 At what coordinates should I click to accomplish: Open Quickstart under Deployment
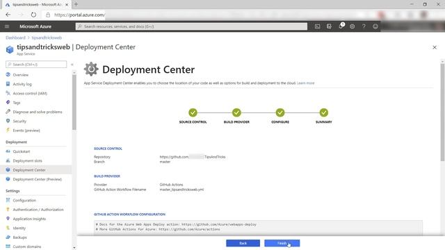pyautogui.click(x=22, y=151)
